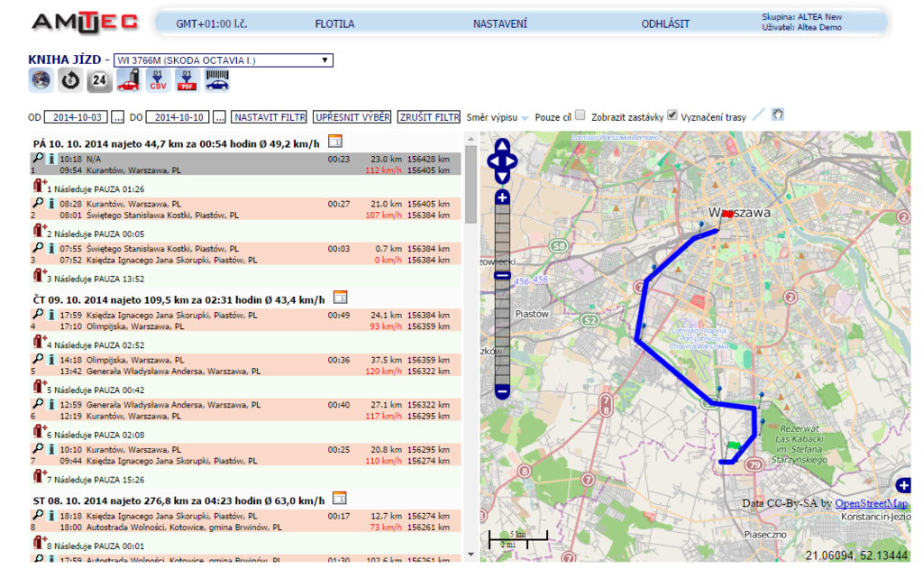Click the ZRUŠIT FILTR button

430,117
